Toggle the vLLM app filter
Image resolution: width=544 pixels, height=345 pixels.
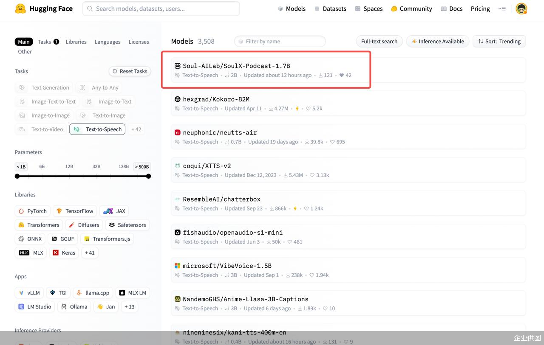coord(29,293)
